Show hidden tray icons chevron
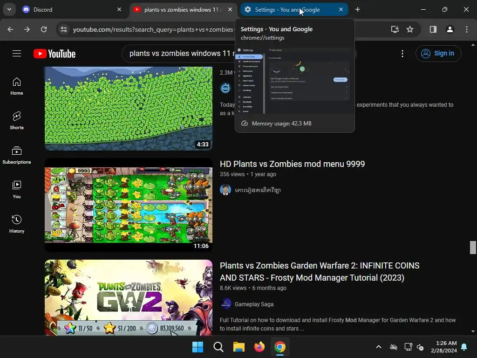 pyautogui.click(x=379, y=347)
